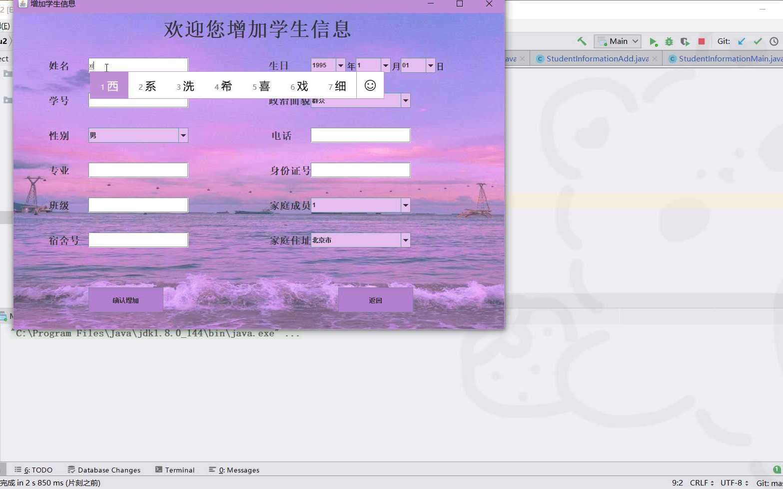Open the emoji smiley in IME candidate bar

pyautogui.click(x=370, y=85)
